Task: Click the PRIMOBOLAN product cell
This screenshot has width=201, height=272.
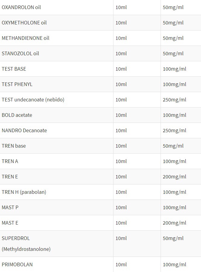Action: pos(17,264)
